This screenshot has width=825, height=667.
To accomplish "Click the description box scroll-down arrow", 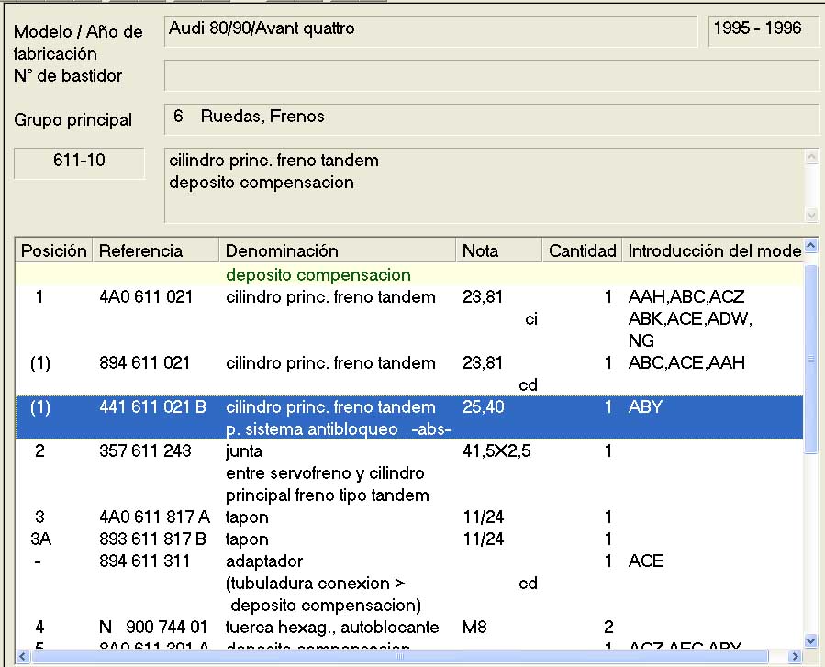I will coord(811,215).
